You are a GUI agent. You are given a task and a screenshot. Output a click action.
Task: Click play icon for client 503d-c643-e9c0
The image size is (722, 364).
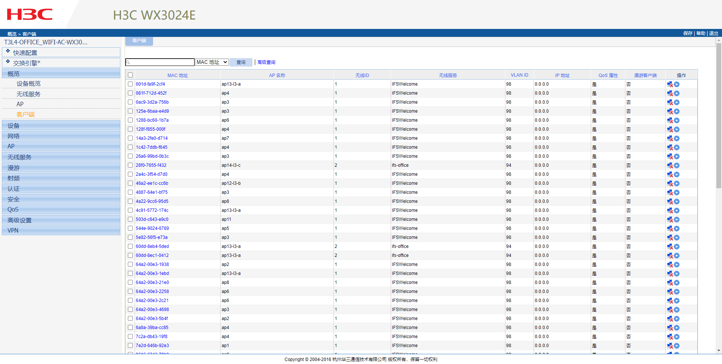coord(677,220)
